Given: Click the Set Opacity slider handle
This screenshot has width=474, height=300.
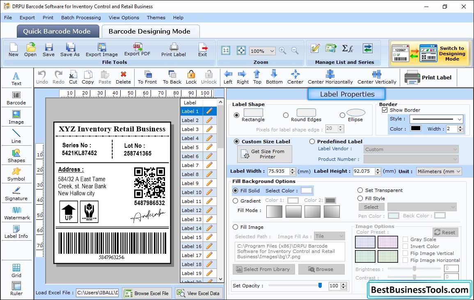Looking at the screenshot, I should (x=320, y=285).
